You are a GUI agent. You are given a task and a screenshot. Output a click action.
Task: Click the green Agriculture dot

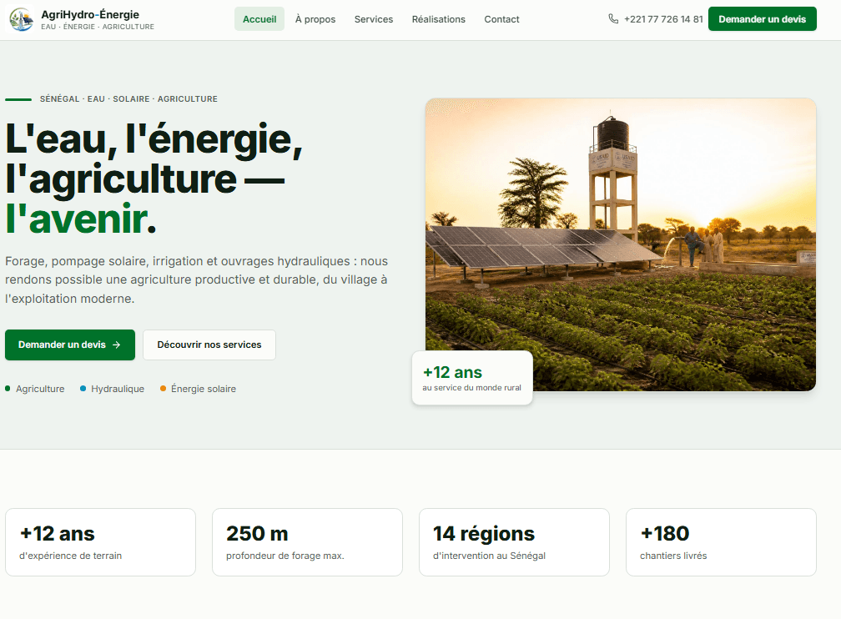point(8,389)
